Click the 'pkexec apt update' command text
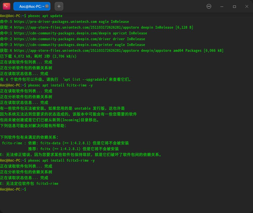253x213 pixels. tap(45, 16)
